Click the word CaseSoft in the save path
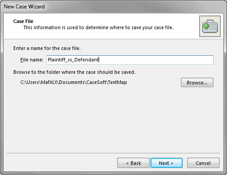 (96, 82)
